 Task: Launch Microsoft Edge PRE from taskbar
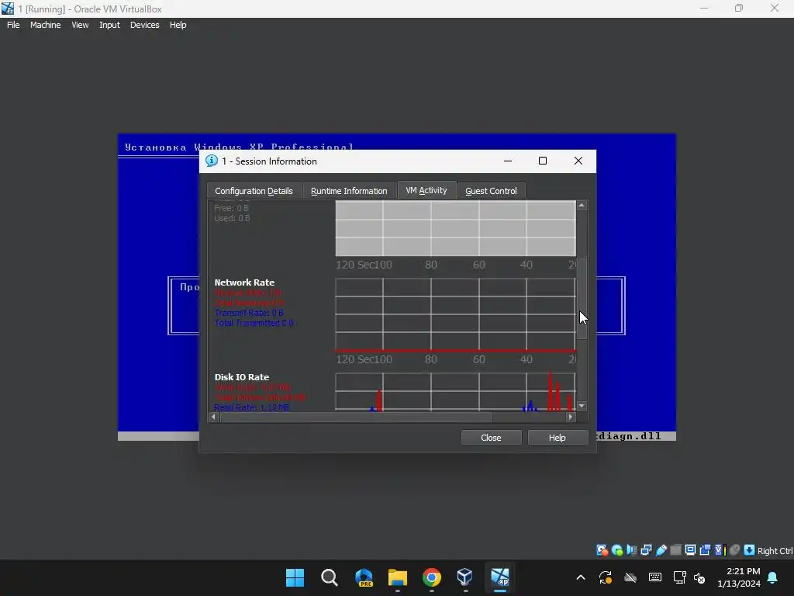[364, 577]
